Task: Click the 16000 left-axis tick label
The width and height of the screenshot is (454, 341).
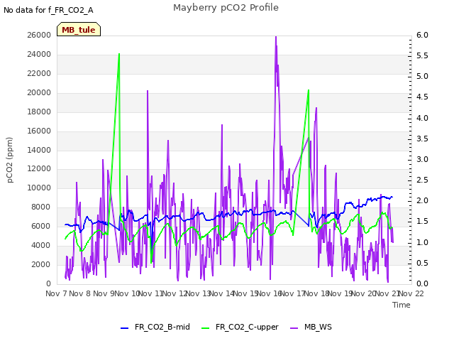Action: (39, 131)
